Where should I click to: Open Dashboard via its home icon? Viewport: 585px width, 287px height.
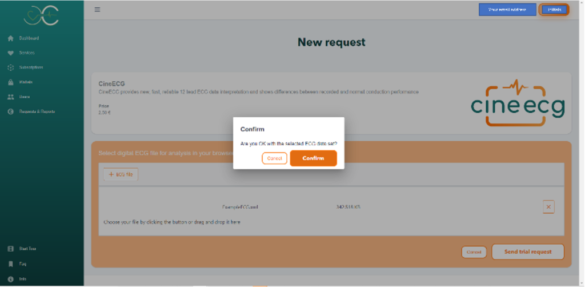point(10,38)
